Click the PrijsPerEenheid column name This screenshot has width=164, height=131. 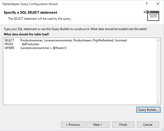(x=103, y=40)
